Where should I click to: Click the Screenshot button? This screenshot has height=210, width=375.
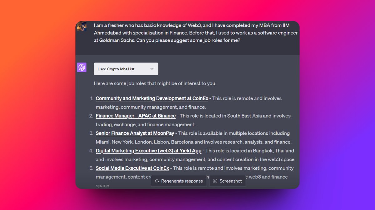click(x=227, y=181)
